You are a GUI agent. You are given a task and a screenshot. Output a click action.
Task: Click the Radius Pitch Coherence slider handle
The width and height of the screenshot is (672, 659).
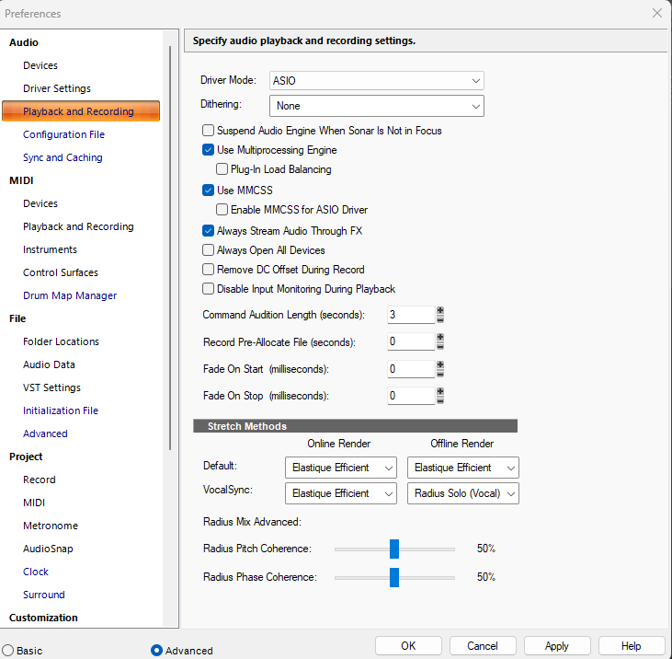click(394, 549)
